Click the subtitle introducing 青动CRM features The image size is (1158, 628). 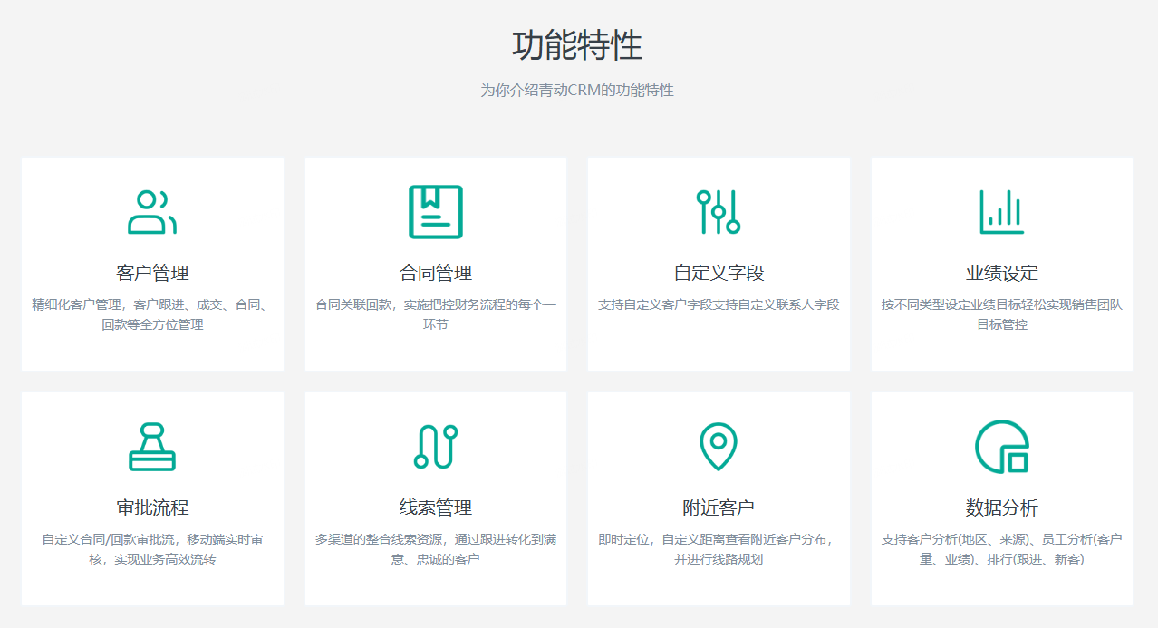click(577, 91)
